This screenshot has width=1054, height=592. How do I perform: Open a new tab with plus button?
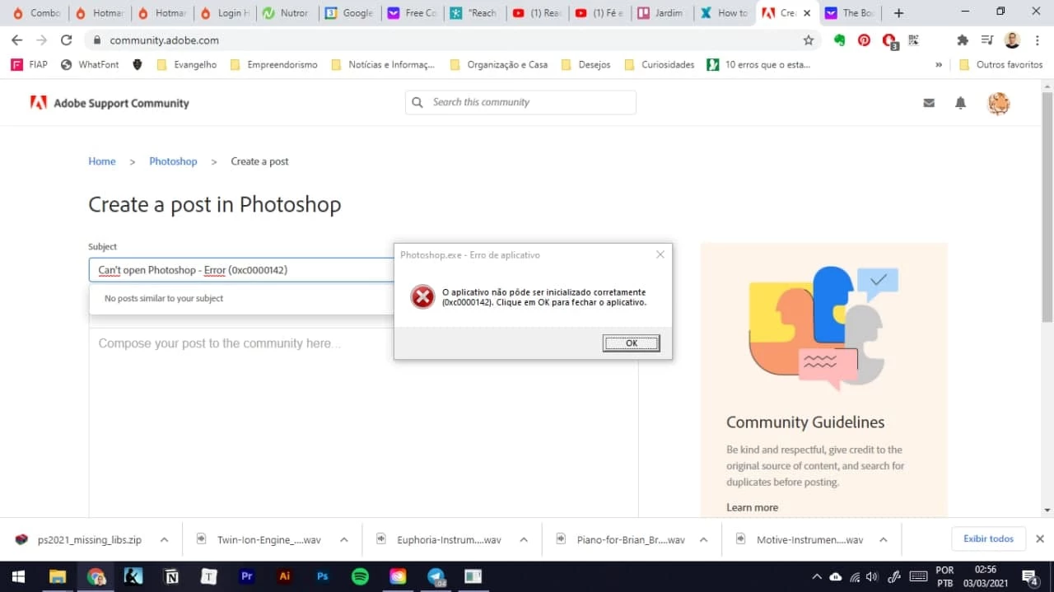[x=898, y=12]
